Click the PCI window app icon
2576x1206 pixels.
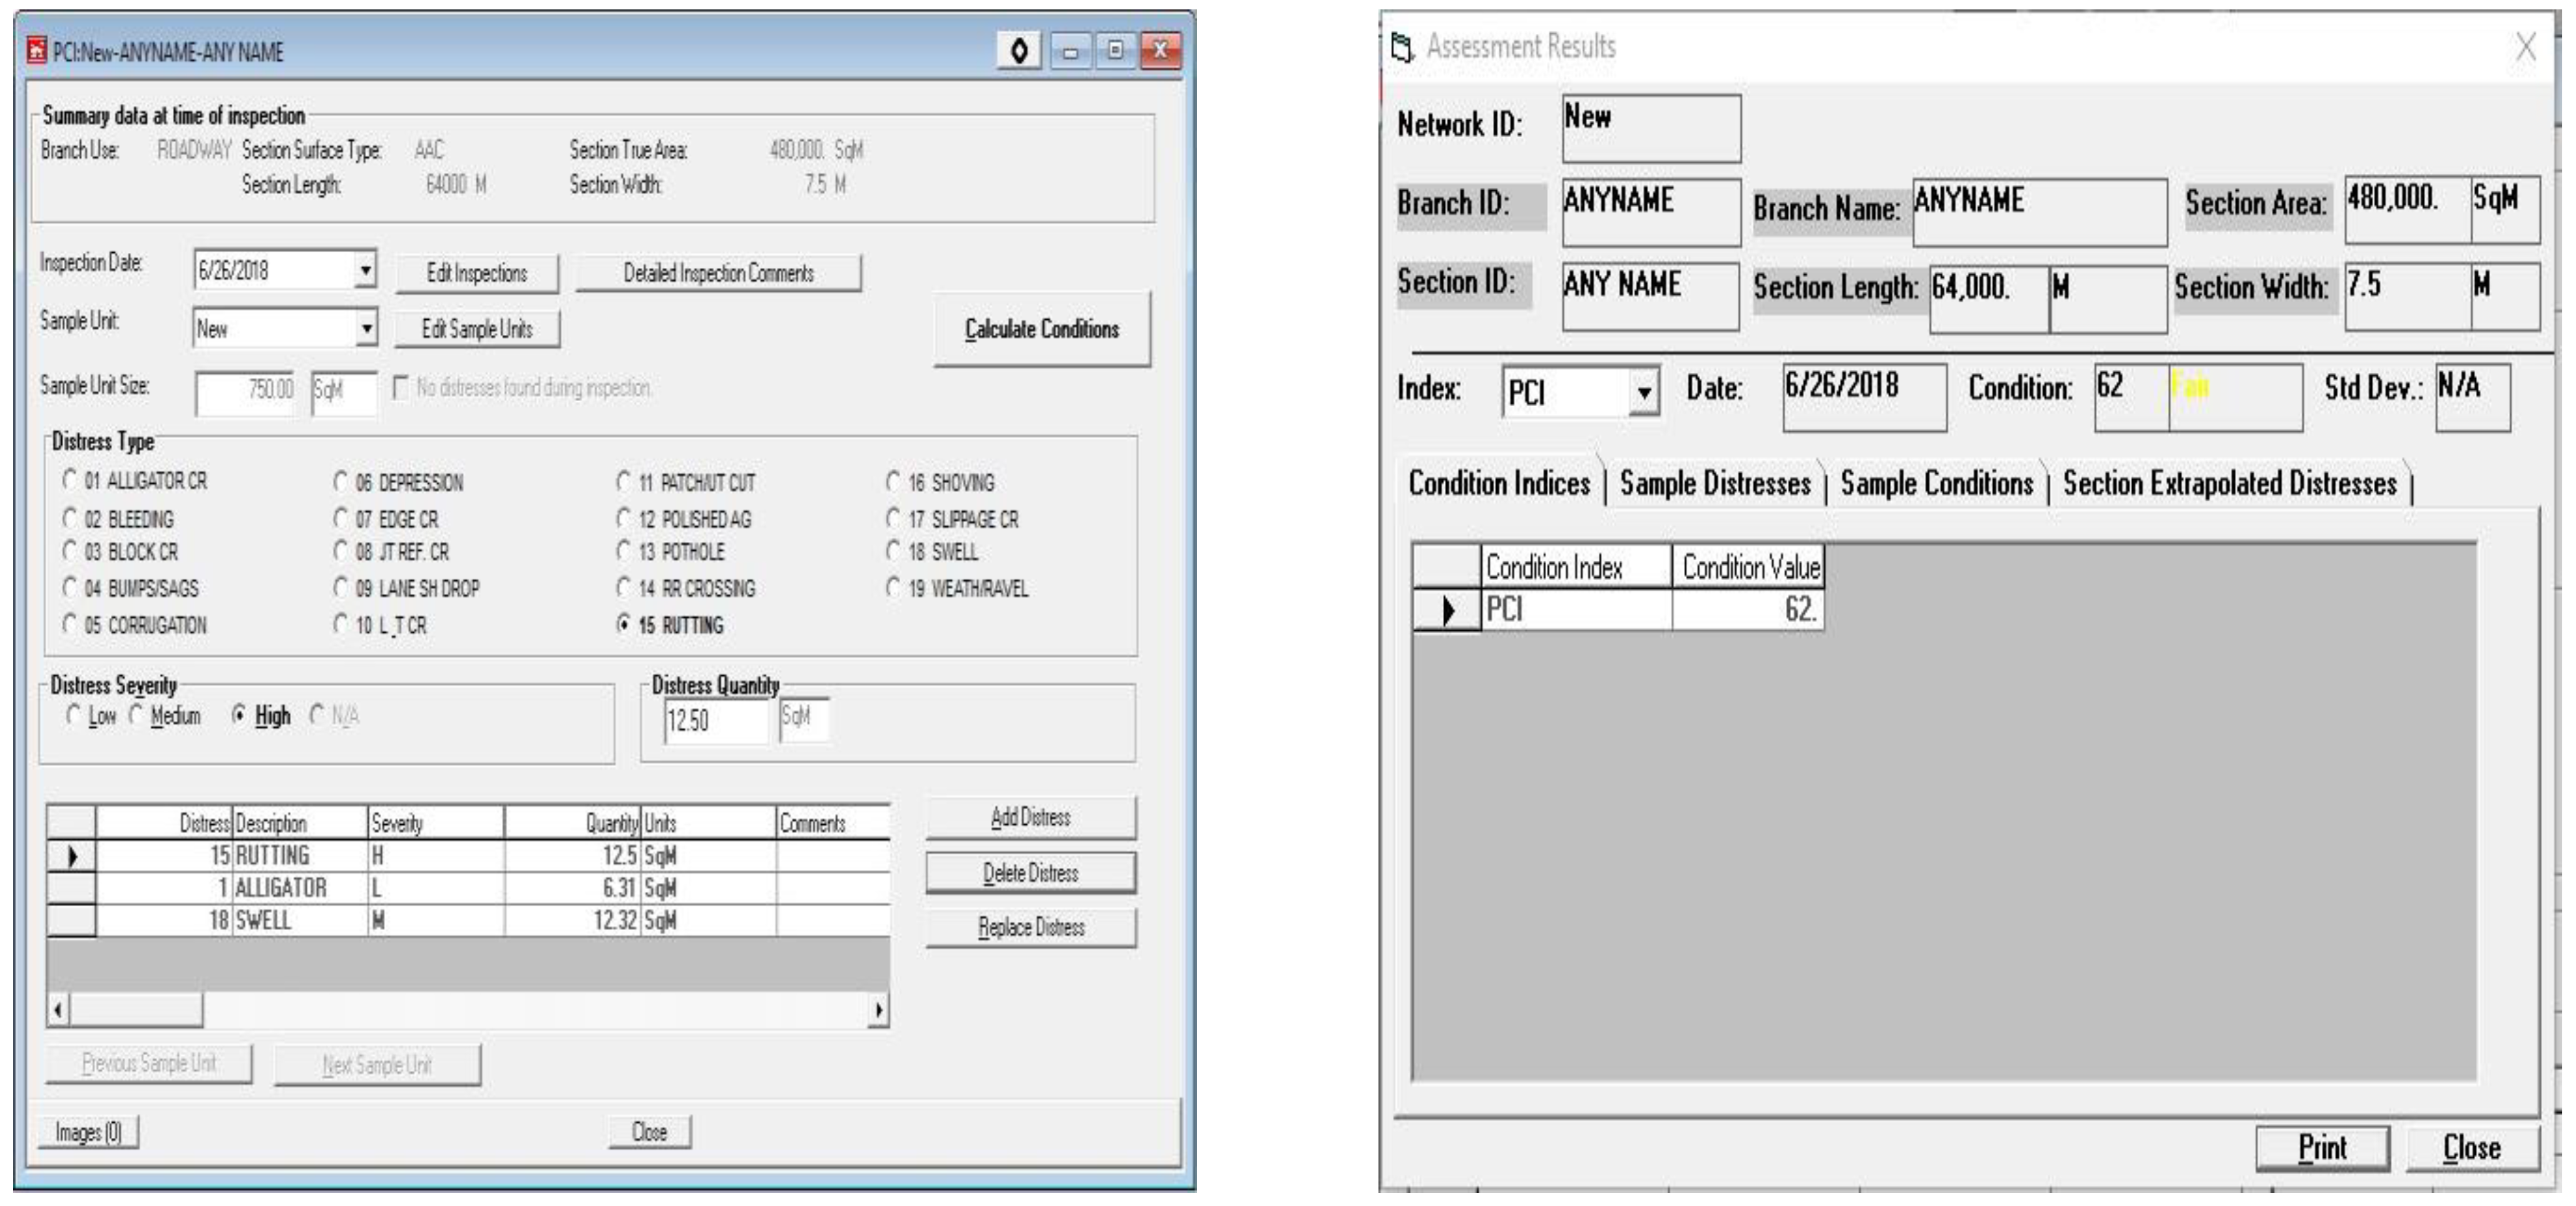pos(37,51)
